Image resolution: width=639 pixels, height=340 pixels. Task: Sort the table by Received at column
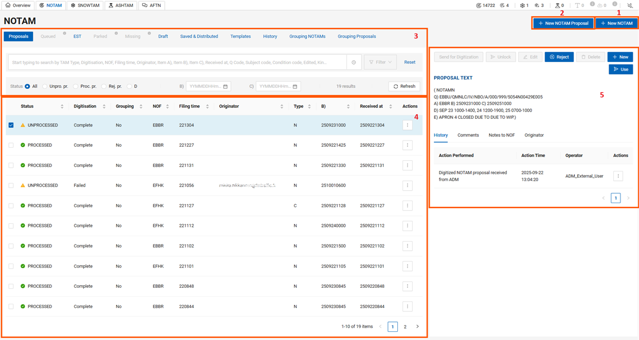pos(391,106)
